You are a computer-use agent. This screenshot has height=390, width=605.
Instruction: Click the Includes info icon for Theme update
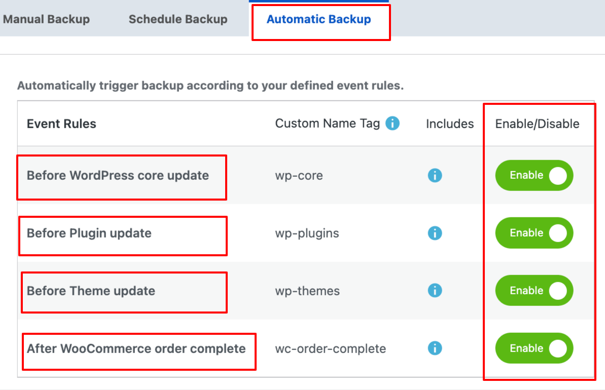pyautogui.click(x=435, y=291)
